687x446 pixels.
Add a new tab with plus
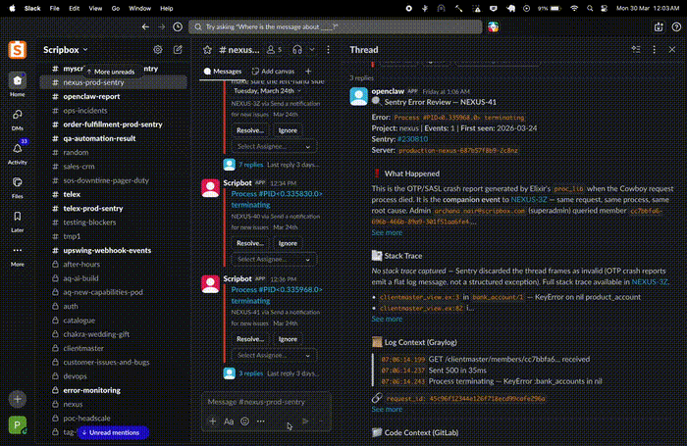(x=308, y=72)
